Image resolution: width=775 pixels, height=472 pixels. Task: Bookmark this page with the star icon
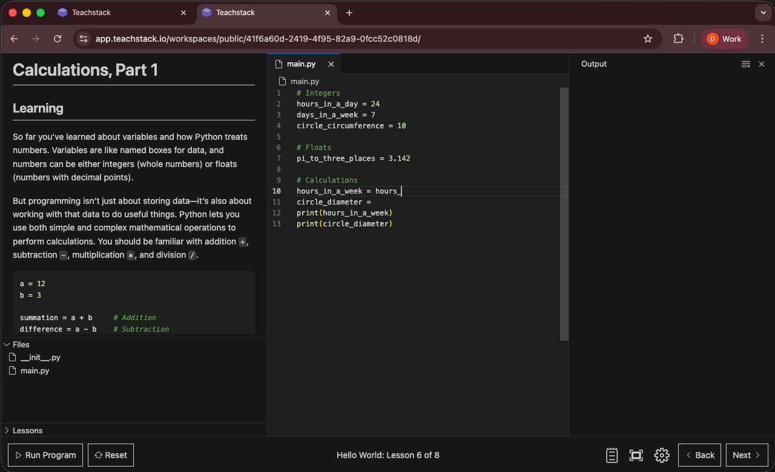click(x=648, y=39)
